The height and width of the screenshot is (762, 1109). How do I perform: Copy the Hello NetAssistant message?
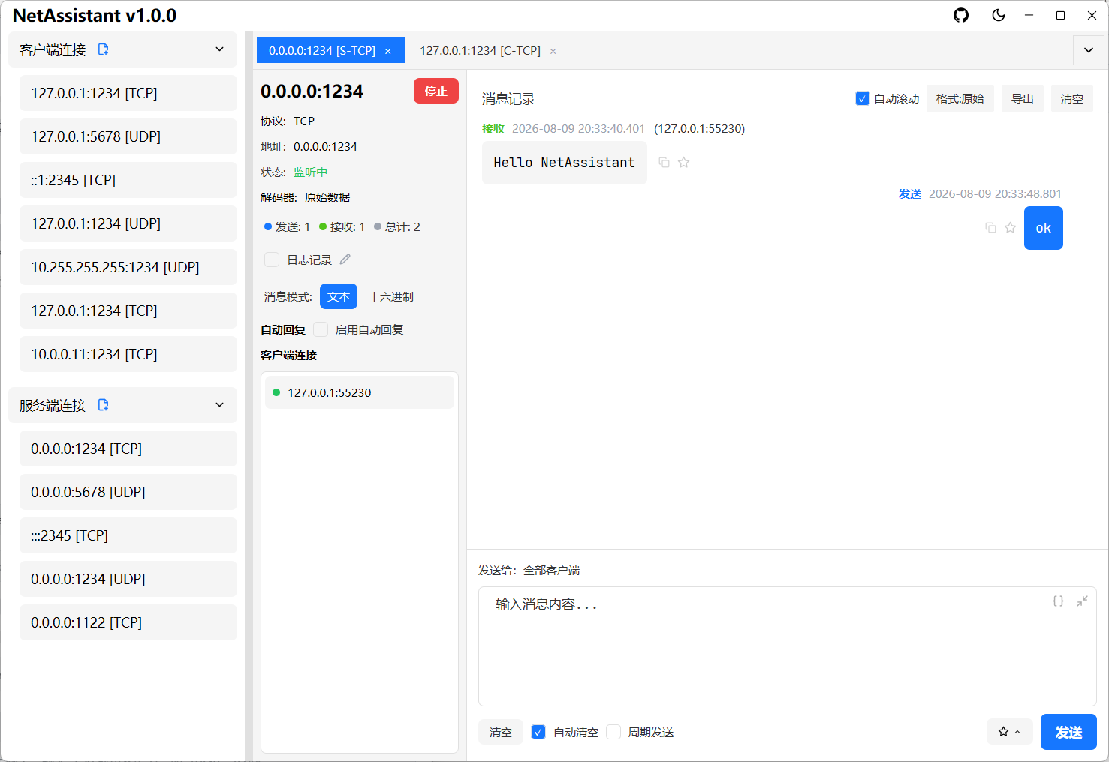pos(664,163)
